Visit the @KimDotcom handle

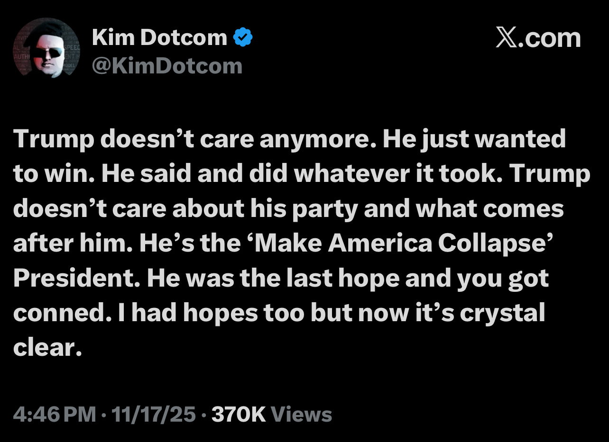pos(167,66)
